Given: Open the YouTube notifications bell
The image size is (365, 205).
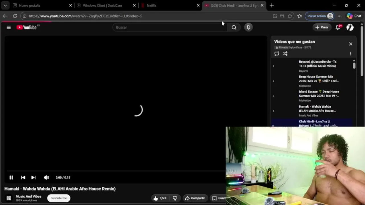Looking at the screenshot, I should 338,27.
